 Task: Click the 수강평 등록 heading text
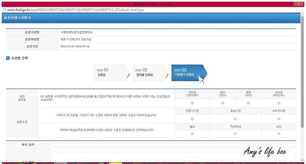(20, 58)
